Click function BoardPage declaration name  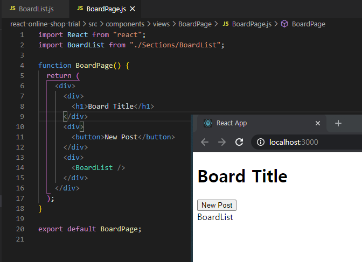point(94,66)
